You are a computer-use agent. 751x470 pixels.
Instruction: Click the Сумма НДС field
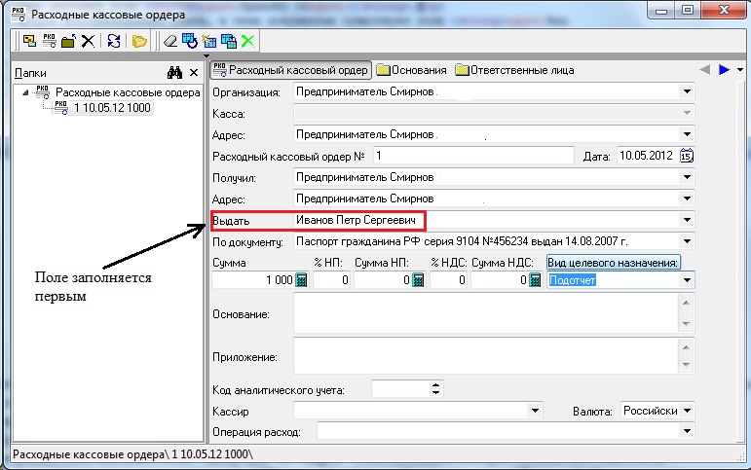coord(500,280)
